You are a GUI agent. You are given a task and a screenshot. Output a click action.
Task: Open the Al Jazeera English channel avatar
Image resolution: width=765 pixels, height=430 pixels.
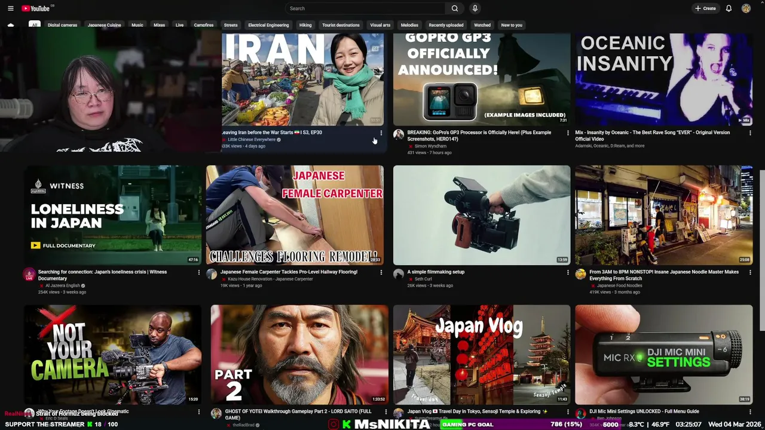[29, 274]
